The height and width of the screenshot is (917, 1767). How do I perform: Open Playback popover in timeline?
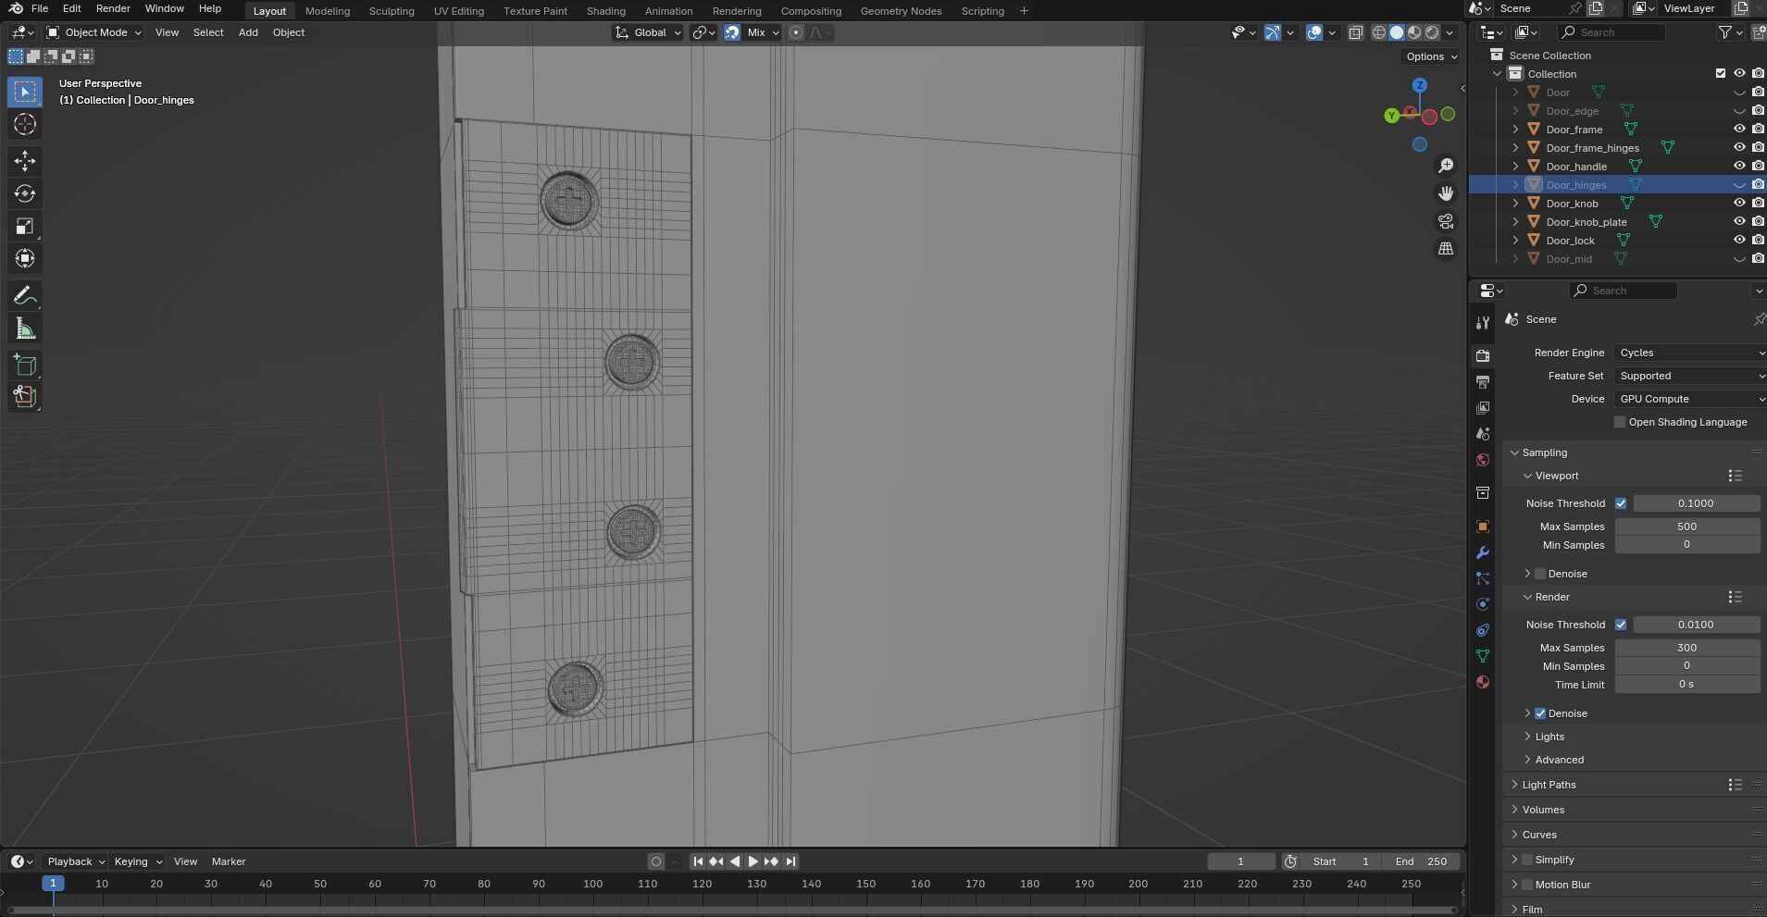[x=75, y=861]
